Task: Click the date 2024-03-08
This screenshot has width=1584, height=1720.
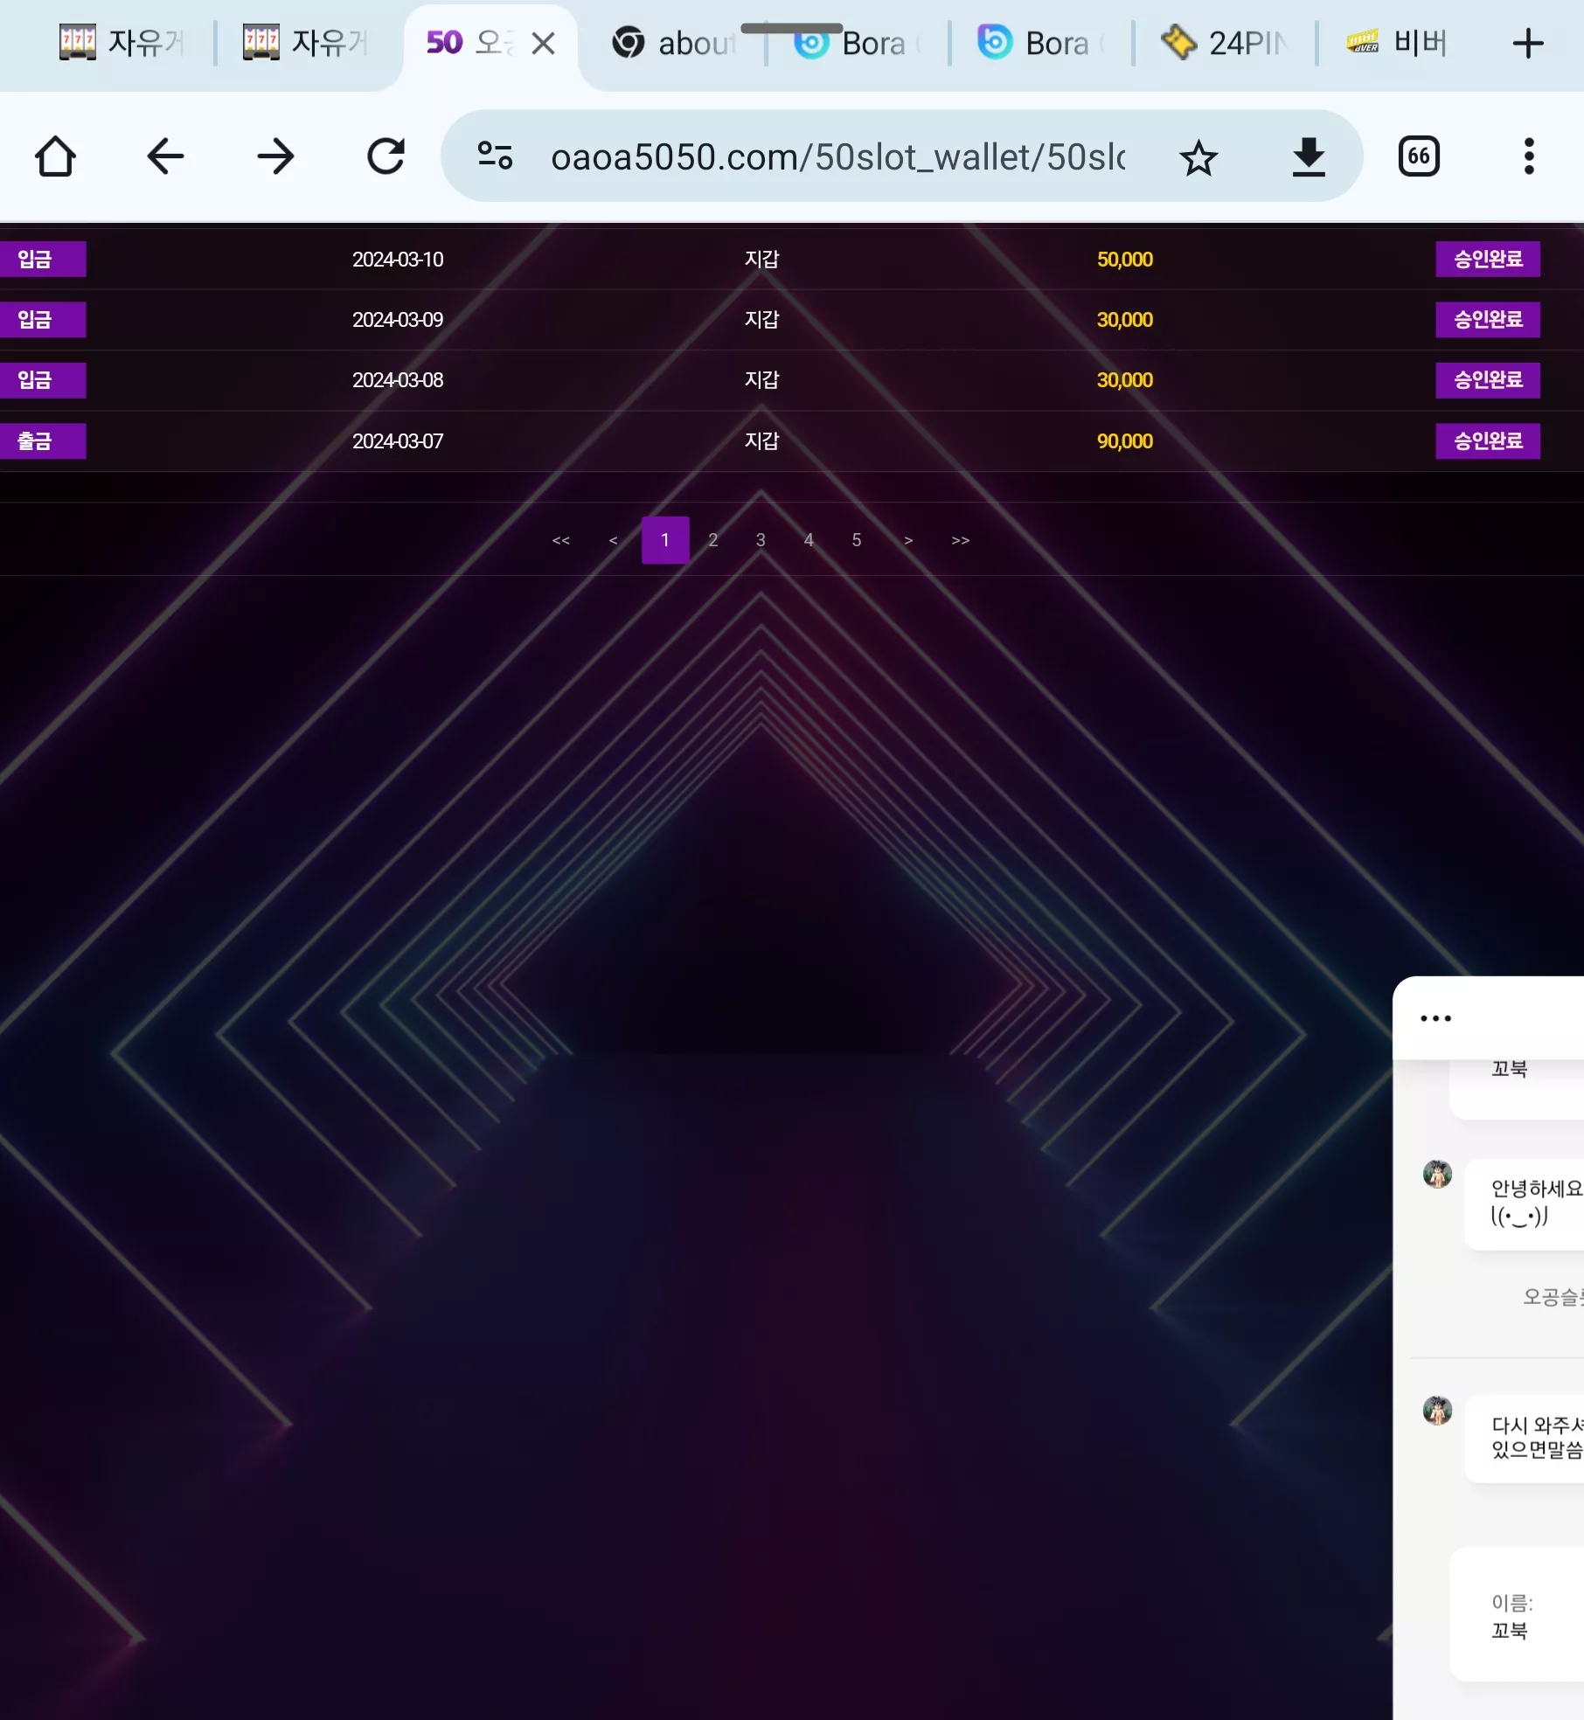Action: pyautogui.click(x=398, y=380)
